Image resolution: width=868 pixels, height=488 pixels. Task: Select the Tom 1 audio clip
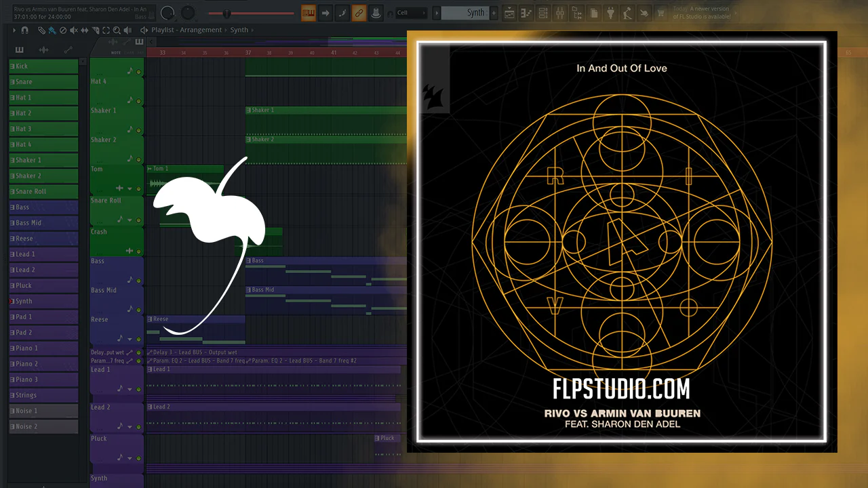point(185,180)
